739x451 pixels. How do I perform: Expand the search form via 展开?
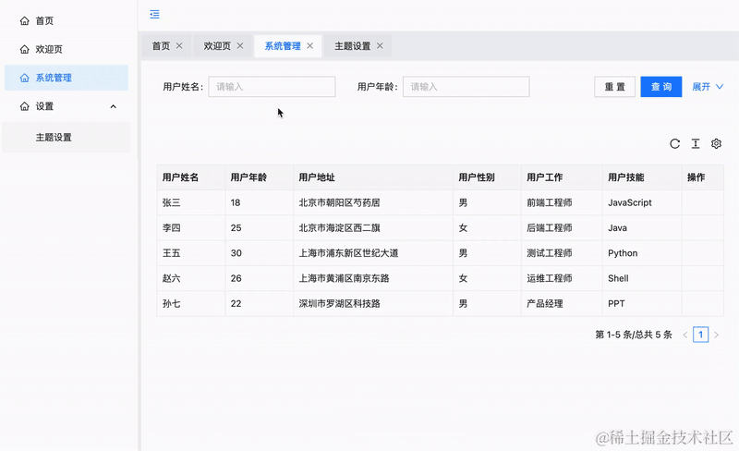pos(708,87)
